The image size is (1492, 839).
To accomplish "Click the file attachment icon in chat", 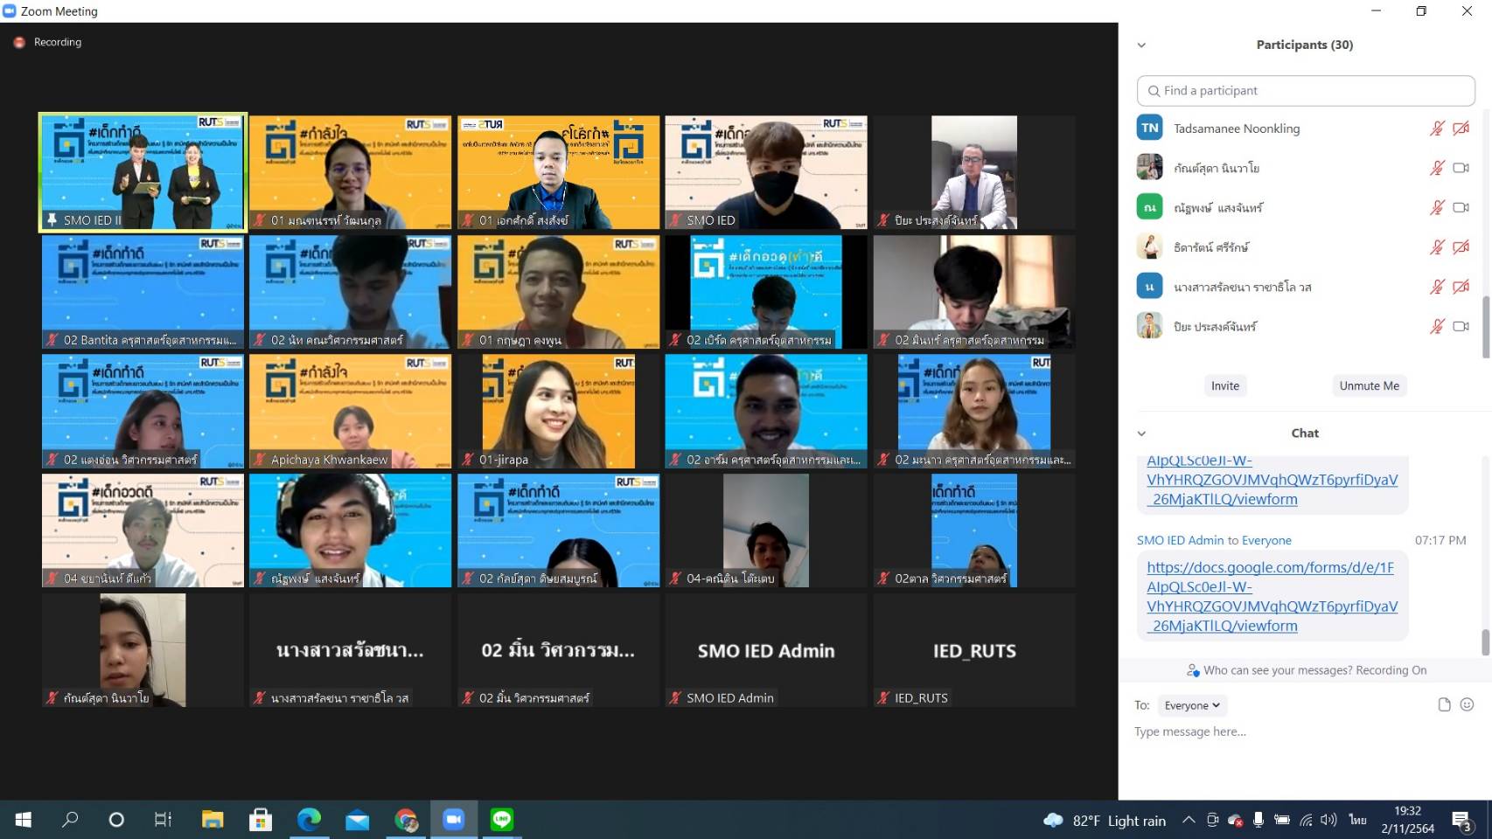I will (1444, 705).
